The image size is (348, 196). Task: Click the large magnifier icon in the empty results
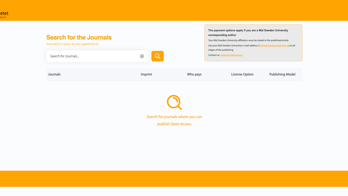click(x=174, y=102)
